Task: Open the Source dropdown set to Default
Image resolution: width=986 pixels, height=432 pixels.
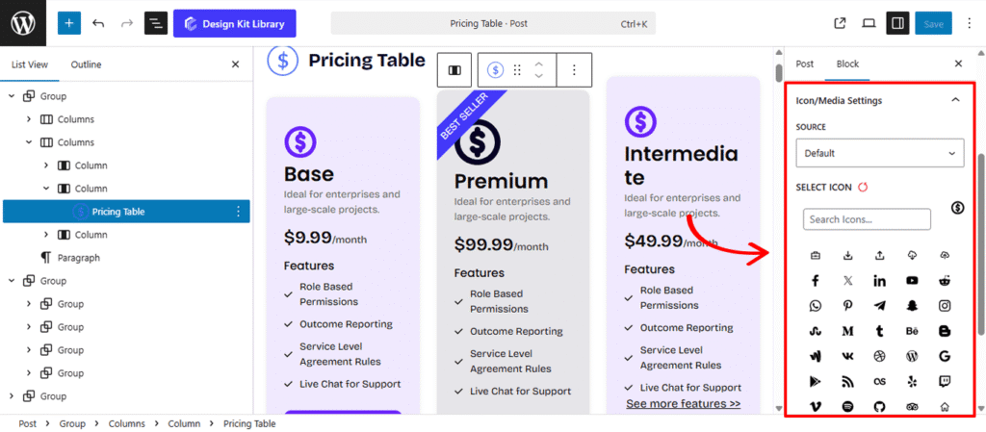Action: click(x=879, y=153)
